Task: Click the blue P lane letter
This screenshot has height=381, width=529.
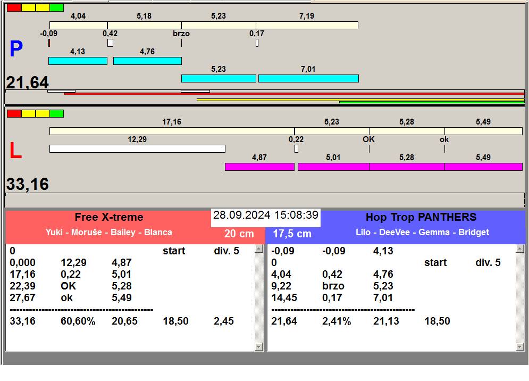Action: [x=16, y=48]
